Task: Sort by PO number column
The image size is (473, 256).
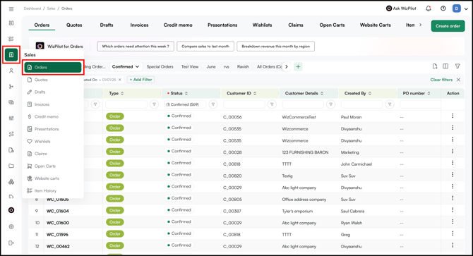Action: tap(429, 94)
